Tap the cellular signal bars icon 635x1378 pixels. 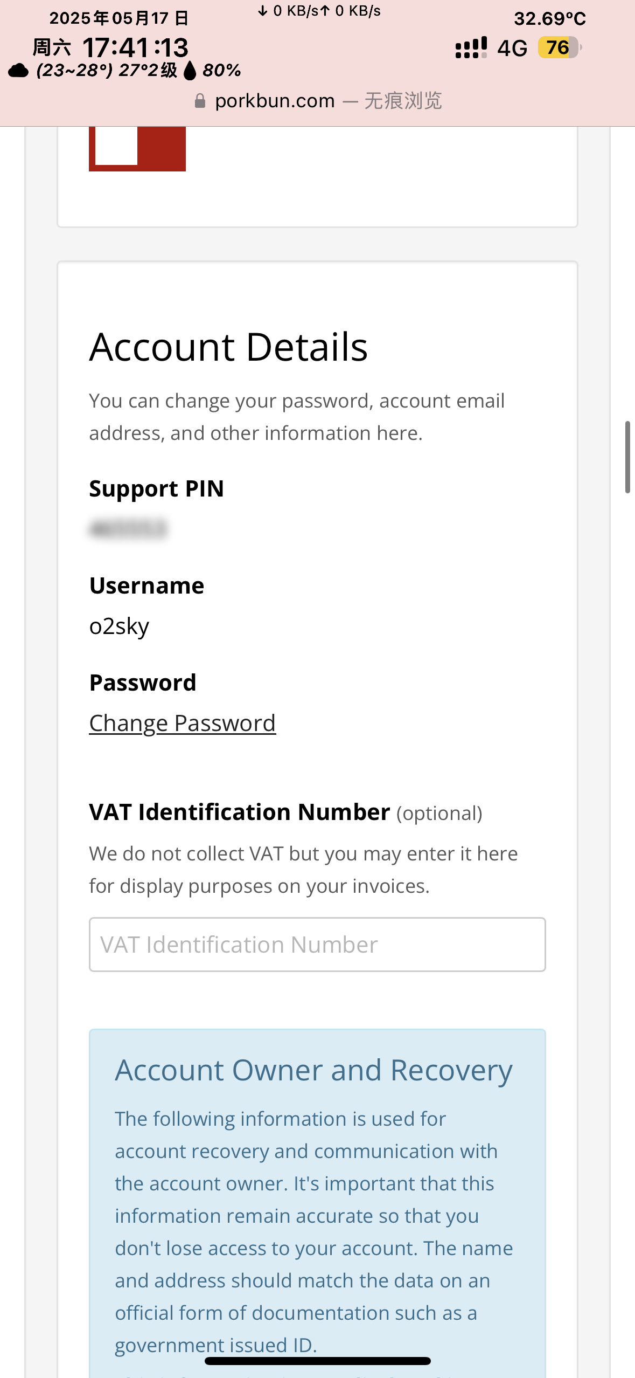point(471,48)
